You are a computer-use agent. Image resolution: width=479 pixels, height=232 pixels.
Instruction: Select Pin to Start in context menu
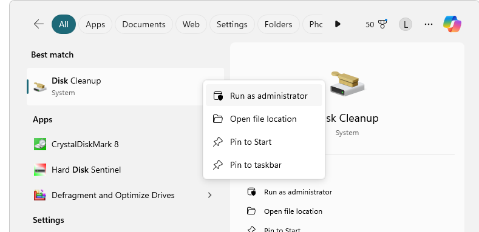click(264, 142)
